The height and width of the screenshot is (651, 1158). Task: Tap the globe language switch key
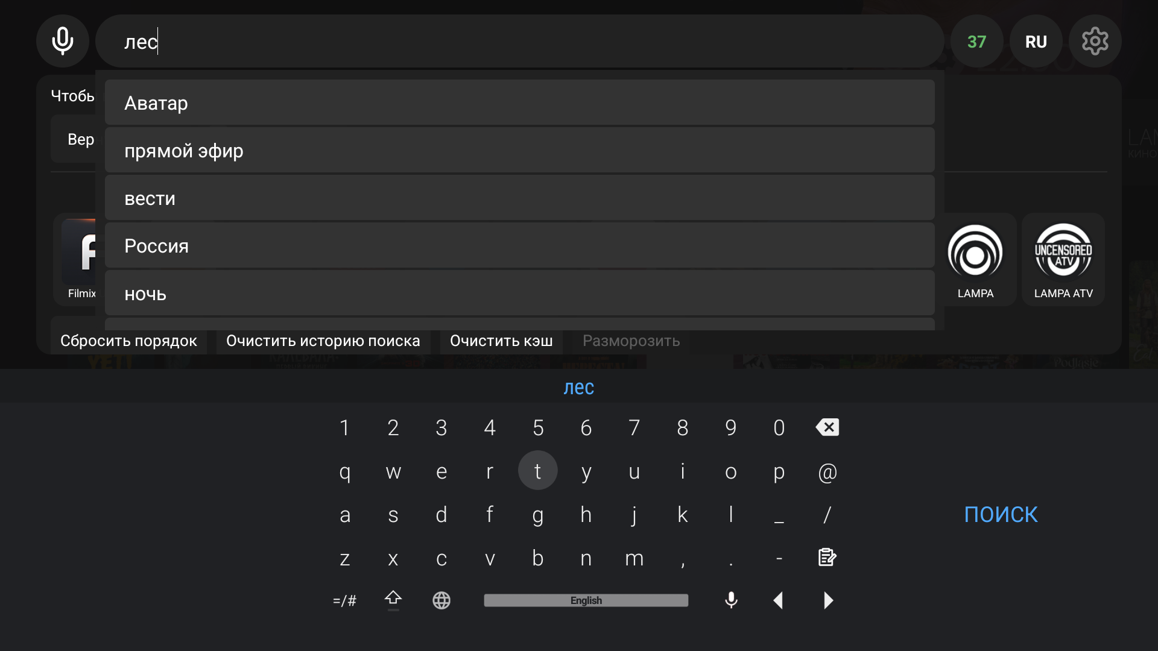coord(441,600)
